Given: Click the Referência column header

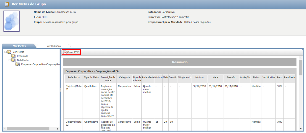Looking at the screenshot, I should (73, 78).
